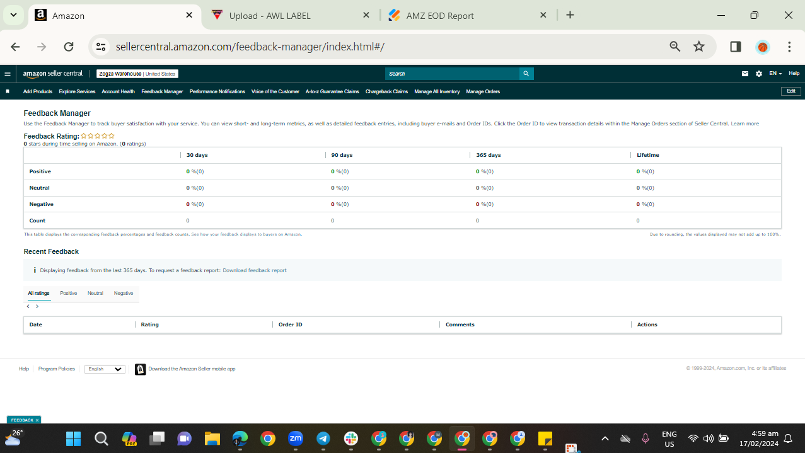
Task: Select the Neutral feedback tab
Action: pyautogui.click(x=95, y=293)
